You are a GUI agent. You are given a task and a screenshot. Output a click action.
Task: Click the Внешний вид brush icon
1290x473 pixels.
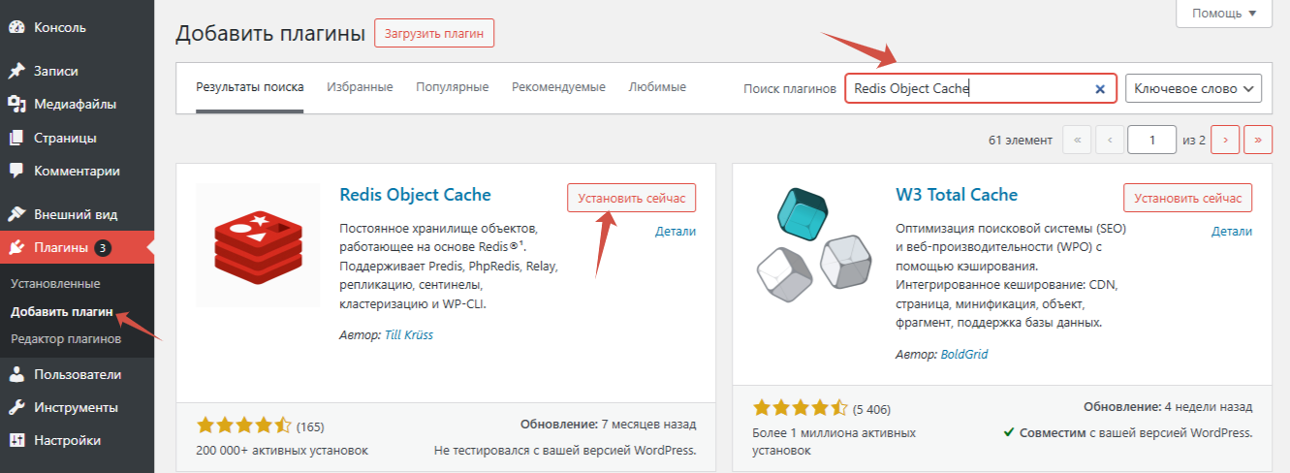click(16, 214)
